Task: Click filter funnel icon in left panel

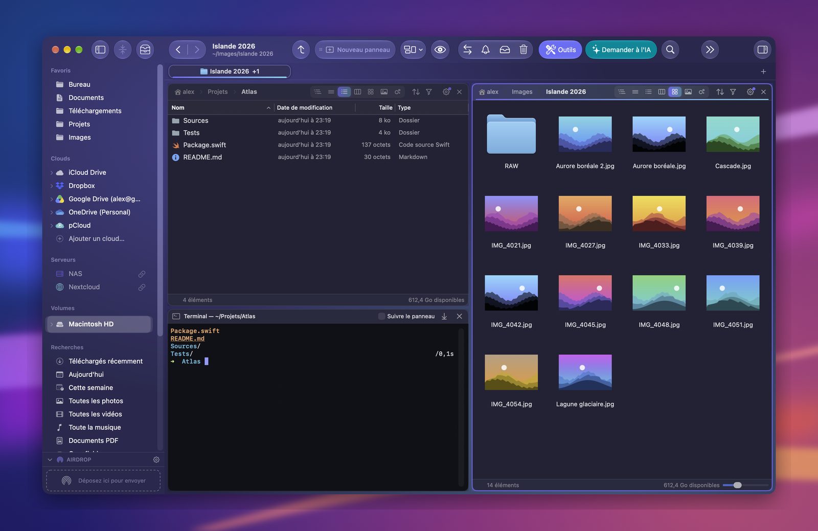Action: (429, 92)
